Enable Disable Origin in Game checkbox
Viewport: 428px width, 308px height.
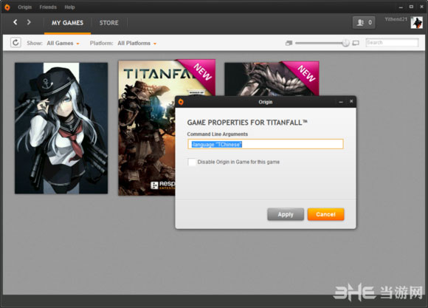[192, 162]
